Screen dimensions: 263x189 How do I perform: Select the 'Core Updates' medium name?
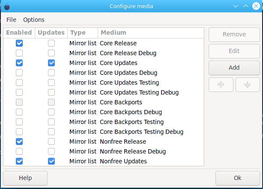(119, 63)
